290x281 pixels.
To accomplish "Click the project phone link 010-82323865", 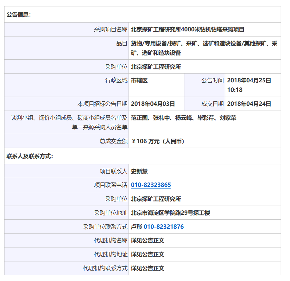I will point(151,185).
